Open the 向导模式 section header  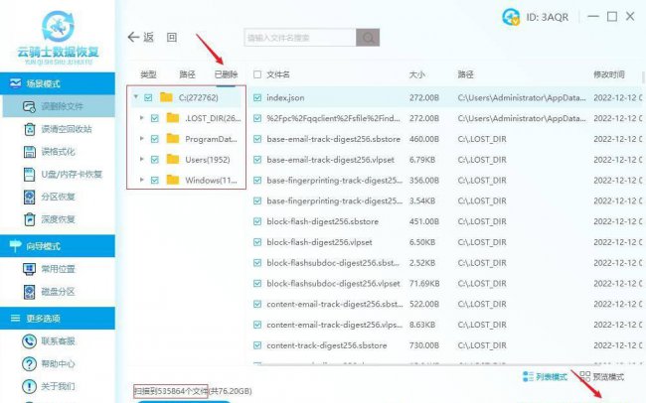click(x=58, y=246)
